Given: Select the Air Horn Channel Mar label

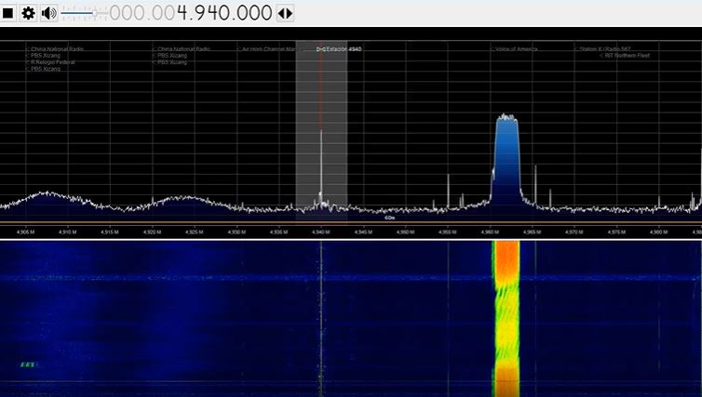Looking at the screenshot, I should click(267, 49).
